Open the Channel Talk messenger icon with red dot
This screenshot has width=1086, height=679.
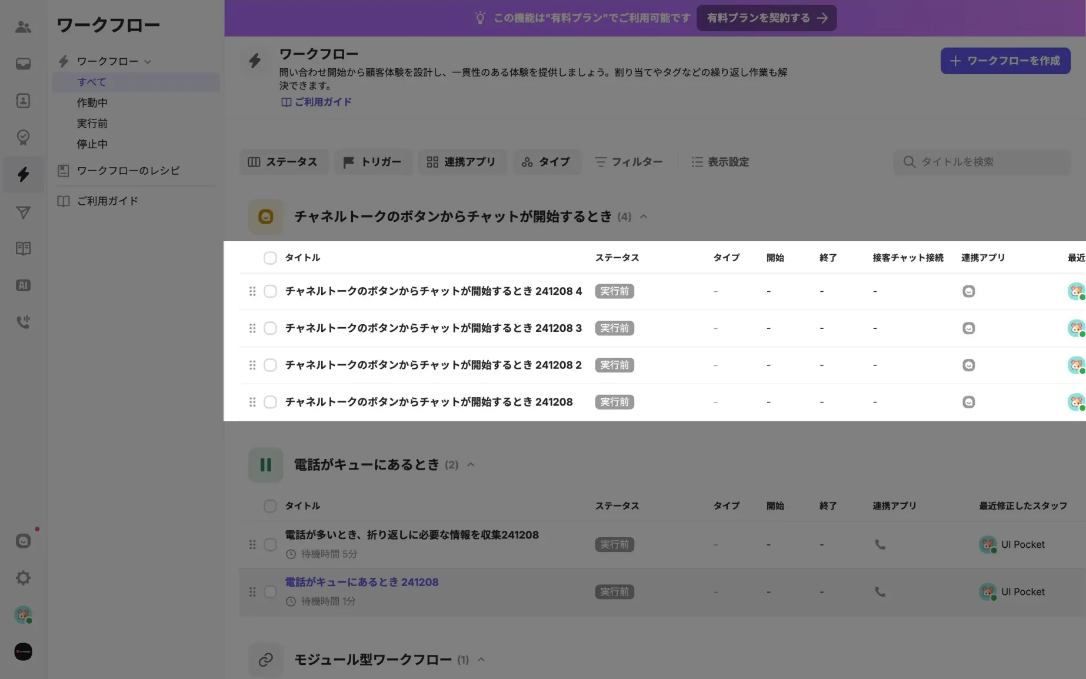pyautogui.click(x=24, y=540)
